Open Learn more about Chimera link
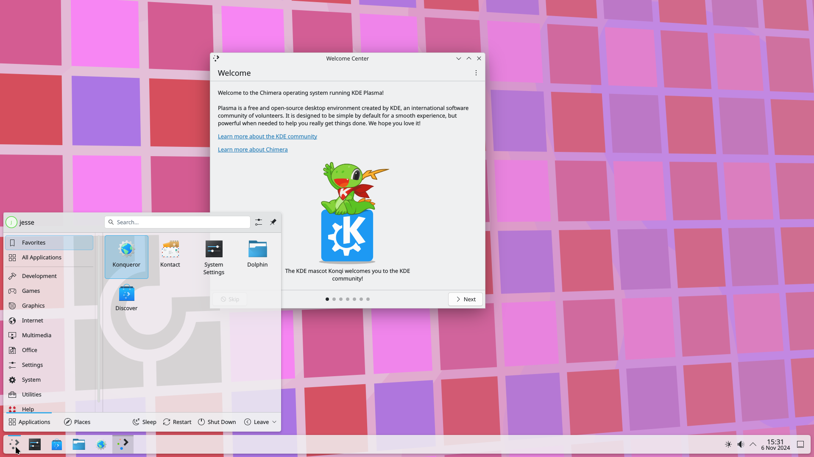814x457 pixels. [x=253, y=149]
